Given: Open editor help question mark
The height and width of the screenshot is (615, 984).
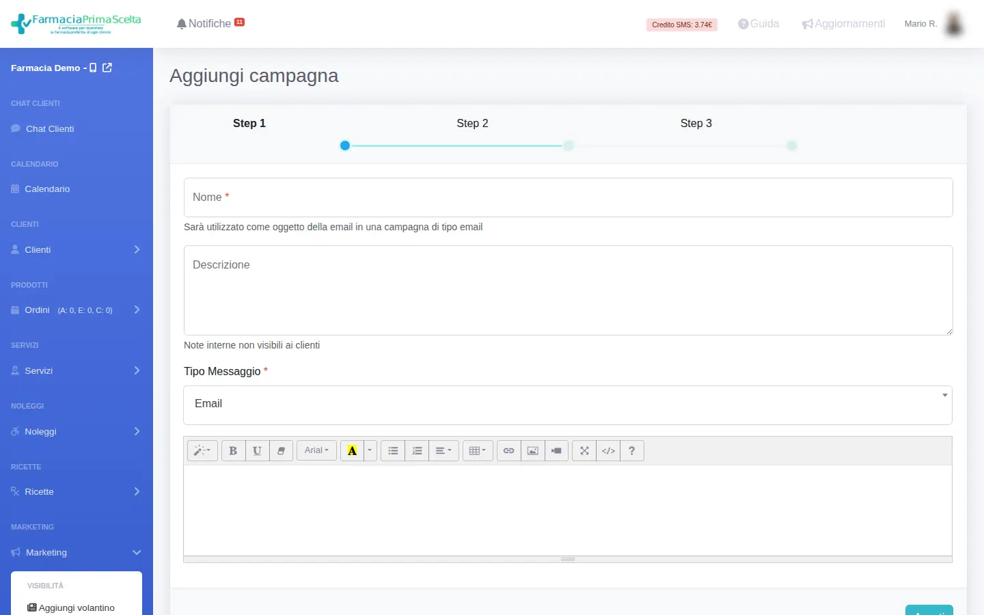Looking at the screenshot, I should click(x=632, y=450).
